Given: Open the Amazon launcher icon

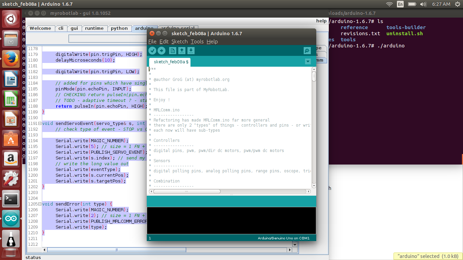Looking at the screenshot, I should click(11, 159).
